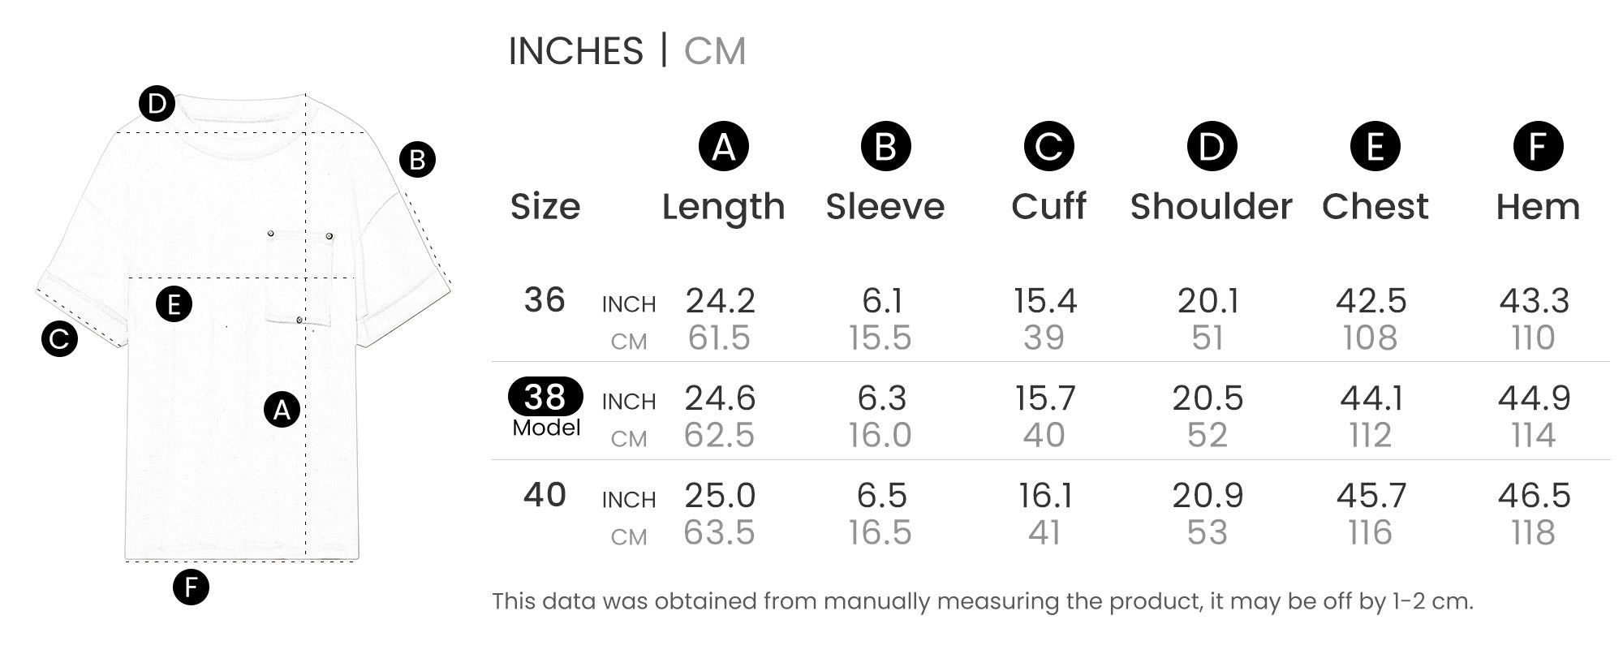The width and height of the screenshot is (1623, 654).
Task: Click the A badge above Length column
Action: point(723,147)
